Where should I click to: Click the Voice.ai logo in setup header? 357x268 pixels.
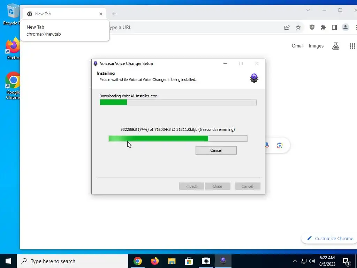tap(254, 78)
